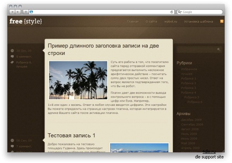Click the globe site icon in address bar
The height and width of the screenshot is (163, 232).
[x=31, y=12]
